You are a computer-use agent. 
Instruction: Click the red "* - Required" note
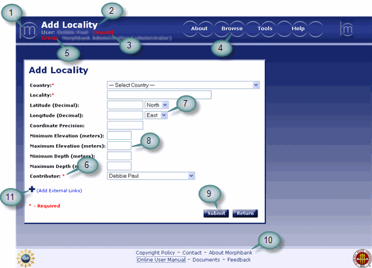[44, 206]
